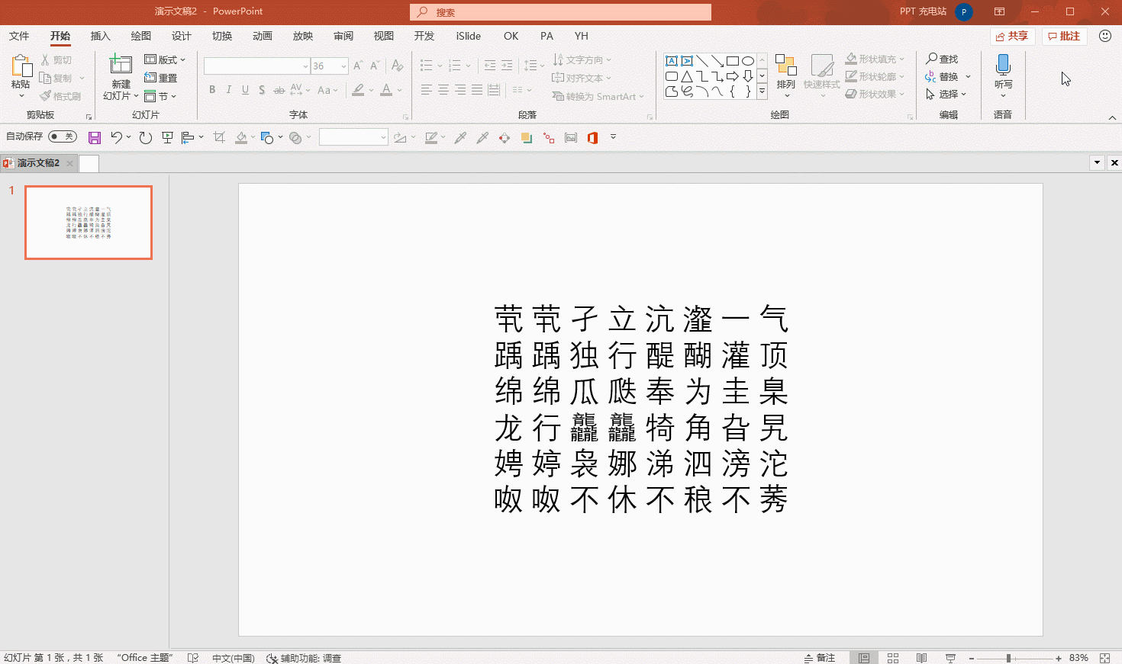Toggle the Notes (备注) pane
Image resolution: width=1122 pixels, height=664 pixels.
(x=819, y=658)
